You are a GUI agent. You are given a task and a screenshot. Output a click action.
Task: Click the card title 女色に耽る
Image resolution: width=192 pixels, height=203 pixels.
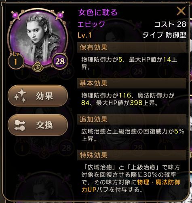pos(98,13)
